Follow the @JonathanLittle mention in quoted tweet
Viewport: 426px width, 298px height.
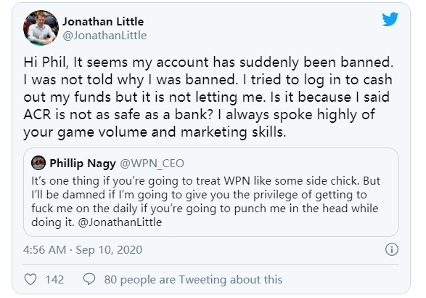click(x=120, y=222)
